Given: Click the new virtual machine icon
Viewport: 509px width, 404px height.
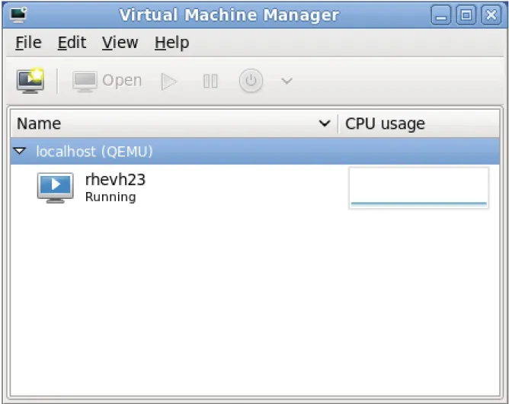Looking at the screenshot, I should (x=30, y=81).
